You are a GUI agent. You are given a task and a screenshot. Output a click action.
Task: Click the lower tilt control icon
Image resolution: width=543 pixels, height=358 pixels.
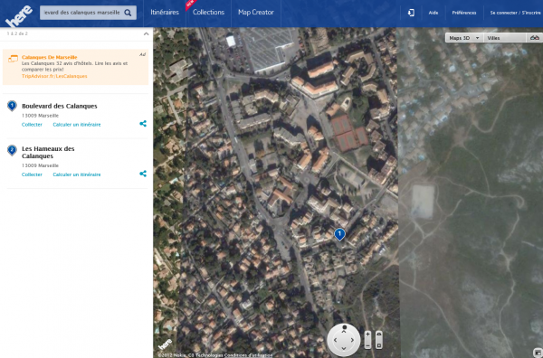(x=379, y=345)
